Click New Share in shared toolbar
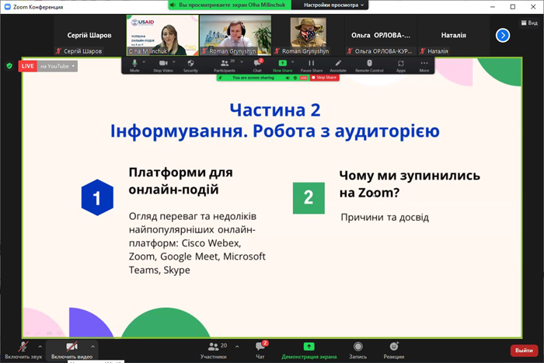This screenshot has height=363, width=544. tap(282, 65)
